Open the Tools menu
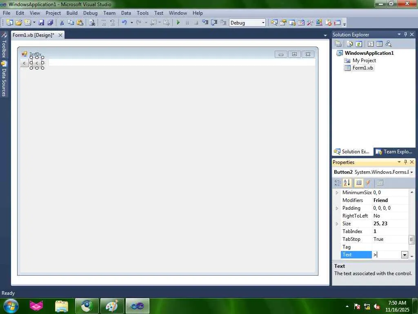This screenshot has width=418, height=314. tap(142, 13)
